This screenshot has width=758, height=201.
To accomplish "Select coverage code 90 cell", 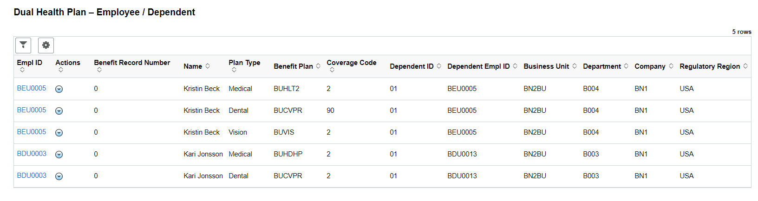I will (x=330, y=110).
